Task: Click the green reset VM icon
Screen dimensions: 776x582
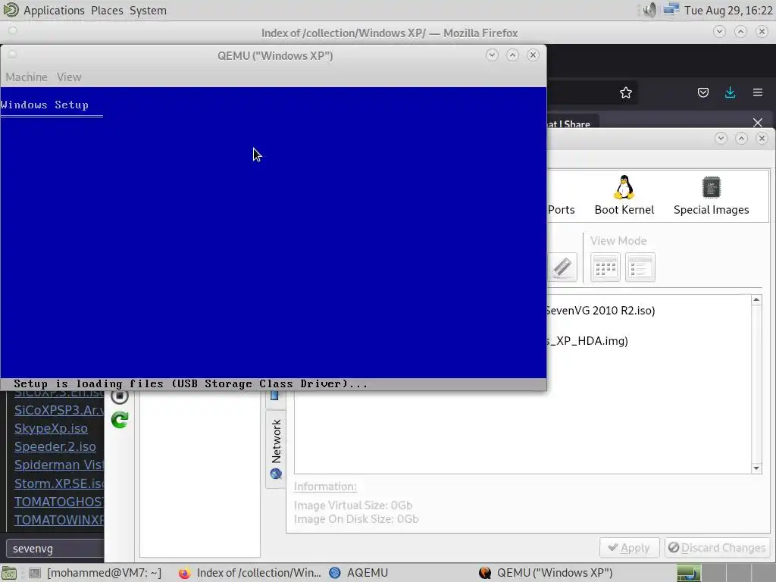Action: point(119,420)
